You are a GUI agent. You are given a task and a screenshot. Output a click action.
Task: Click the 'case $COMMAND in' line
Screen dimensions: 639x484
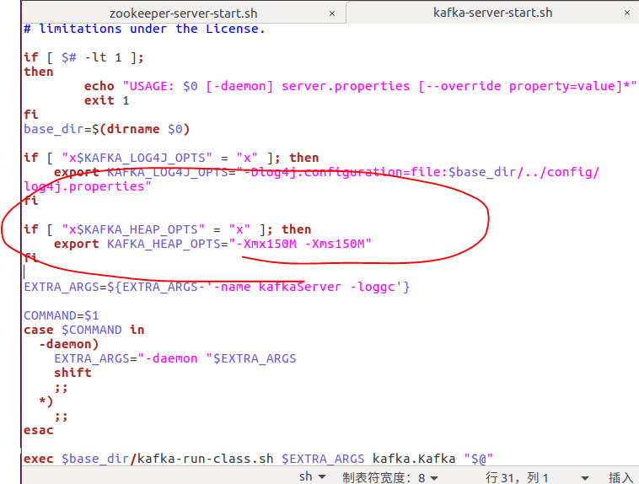coord(84,330)
